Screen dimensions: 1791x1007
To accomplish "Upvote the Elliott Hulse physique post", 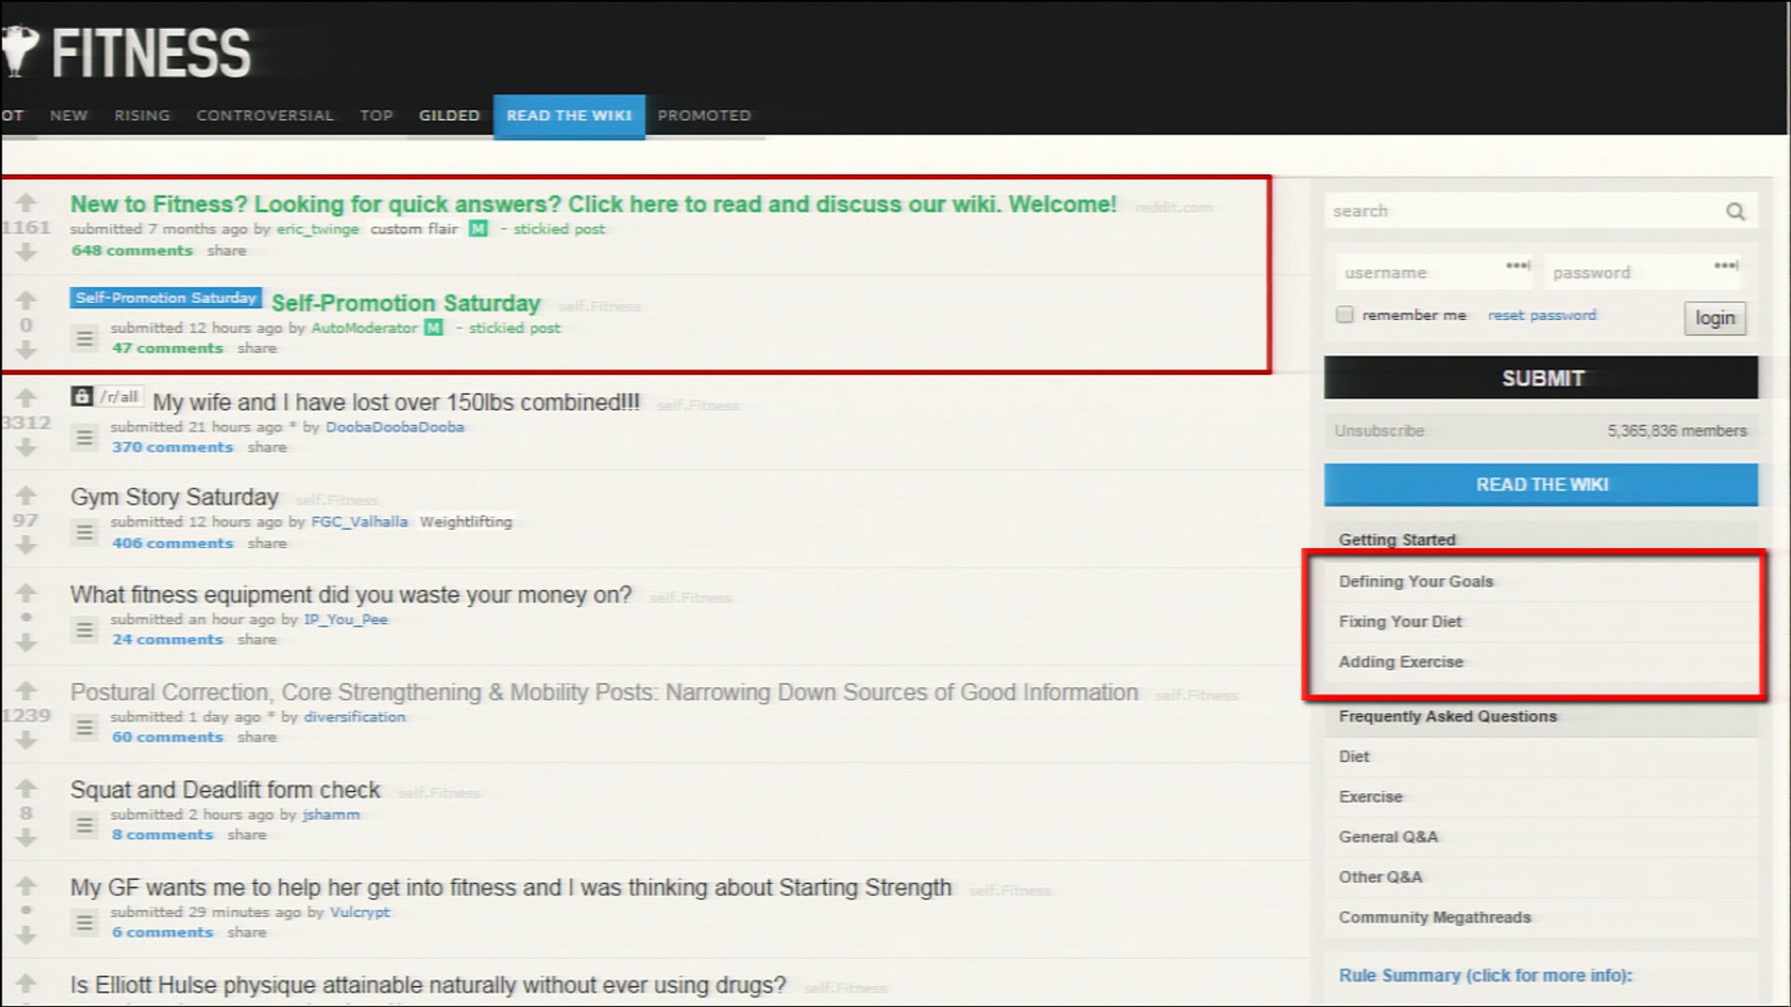I will tap(26, 983).
